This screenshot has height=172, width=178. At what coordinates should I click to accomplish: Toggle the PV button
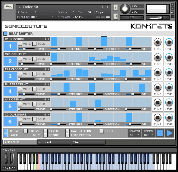[173, 16]
